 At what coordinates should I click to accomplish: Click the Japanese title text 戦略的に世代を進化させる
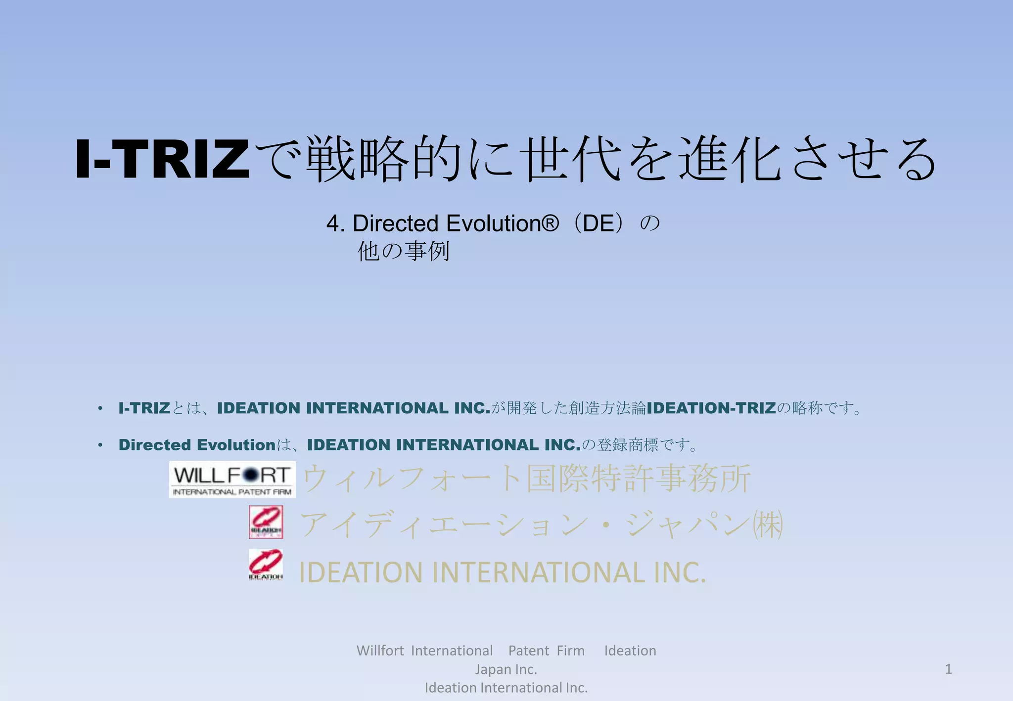click(618, 159)
